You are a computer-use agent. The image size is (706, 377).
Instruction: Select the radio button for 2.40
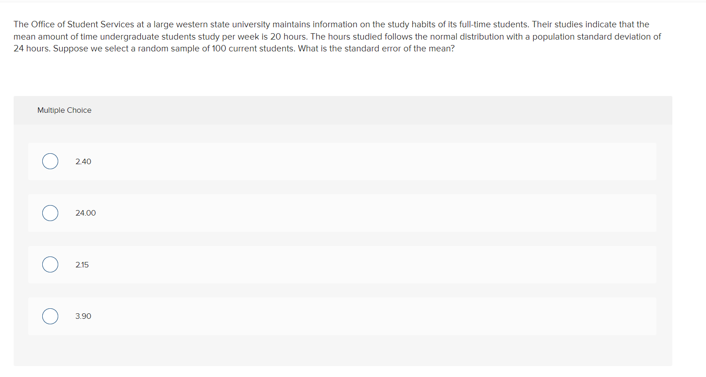click(x=50, y=161)
